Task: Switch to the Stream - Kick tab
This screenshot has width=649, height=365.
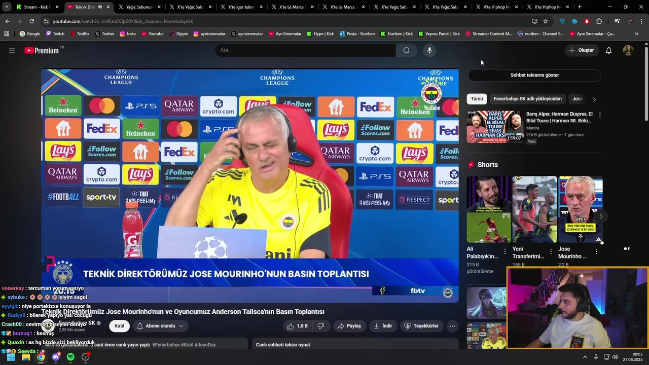Action: coord(38,7)
